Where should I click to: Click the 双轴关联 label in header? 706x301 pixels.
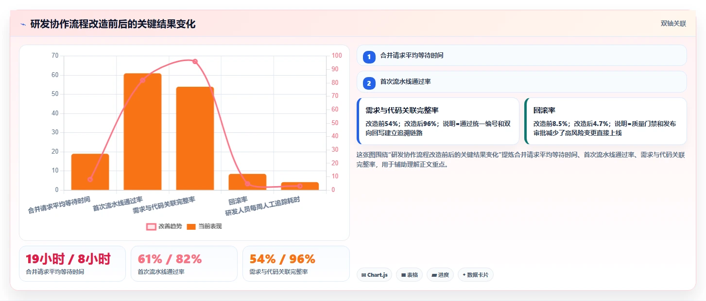point(673,24)
